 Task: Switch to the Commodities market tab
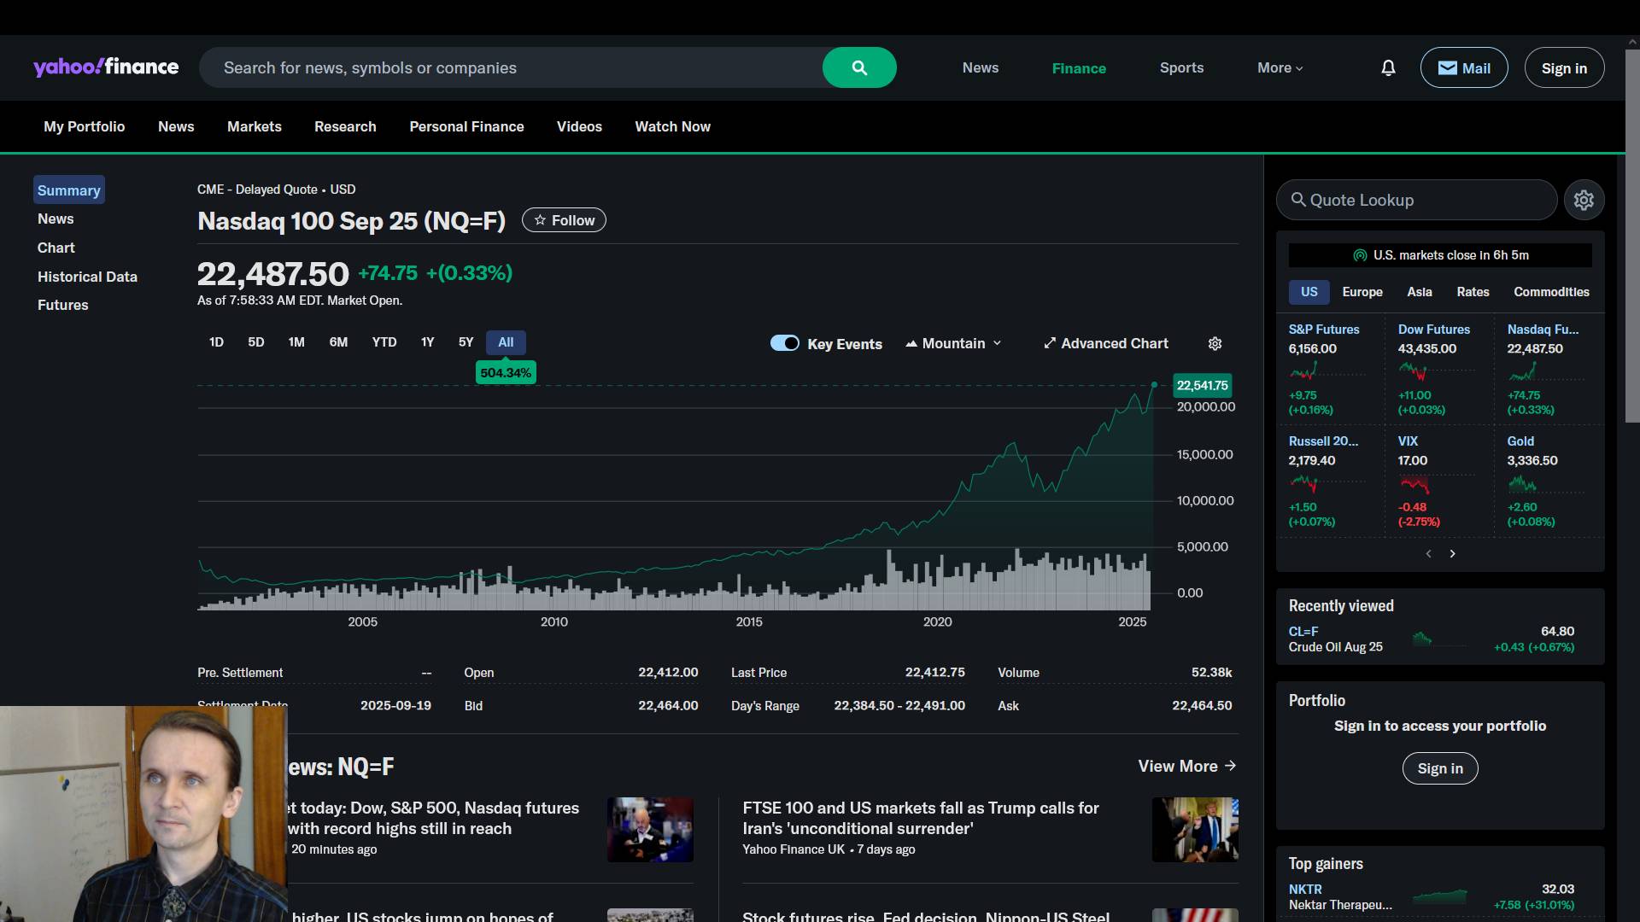1550,292
